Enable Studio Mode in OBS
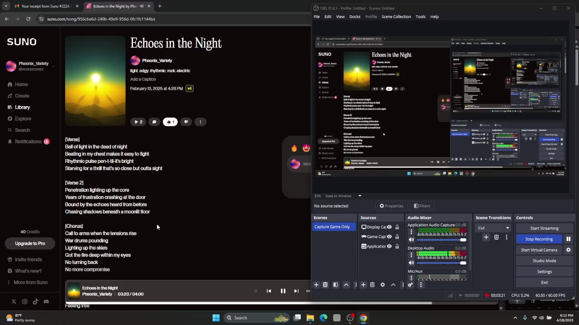 pyautogui.click(x=544, y=261)
